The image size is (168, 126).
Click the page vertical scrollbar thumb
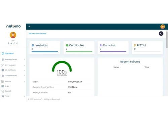[167, 40]
